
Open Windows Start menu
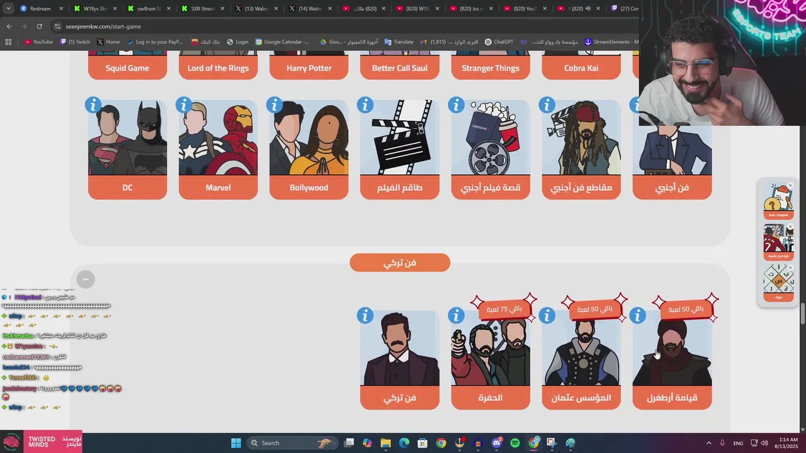tap(236, 443)
